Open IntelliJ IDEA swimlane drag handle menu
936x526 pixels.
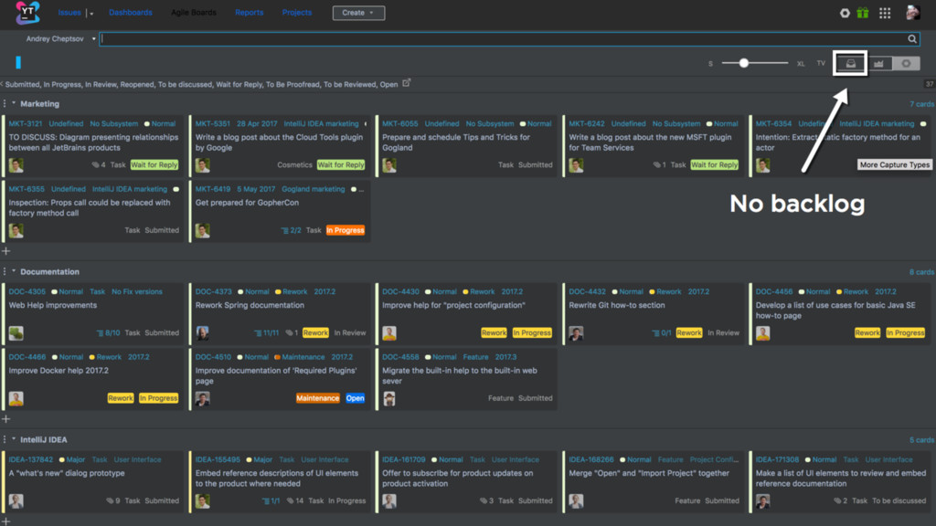5,439
